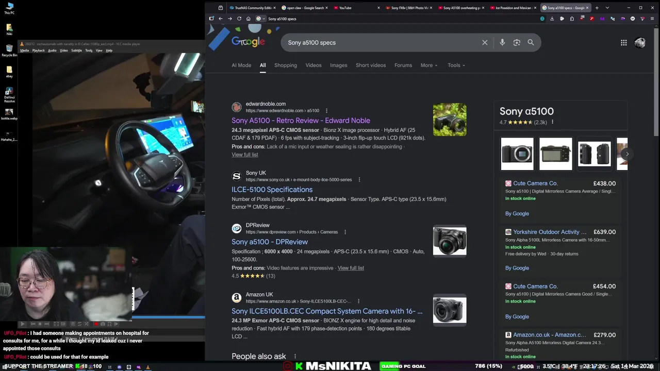
Task: Show next Sony a5100 carousel images
Action: (627, 154)
